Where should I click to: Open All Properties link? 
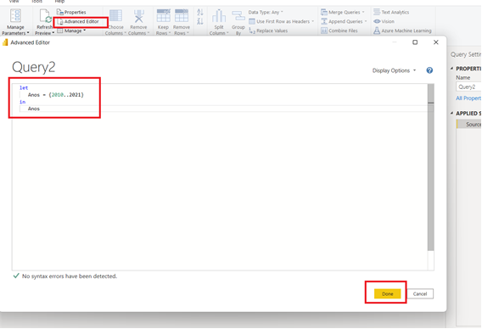(x=468, y=98)
